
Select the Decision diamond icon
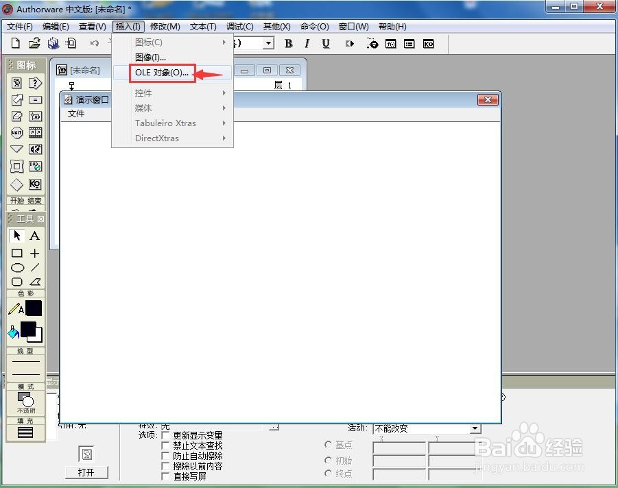[16, 184]
